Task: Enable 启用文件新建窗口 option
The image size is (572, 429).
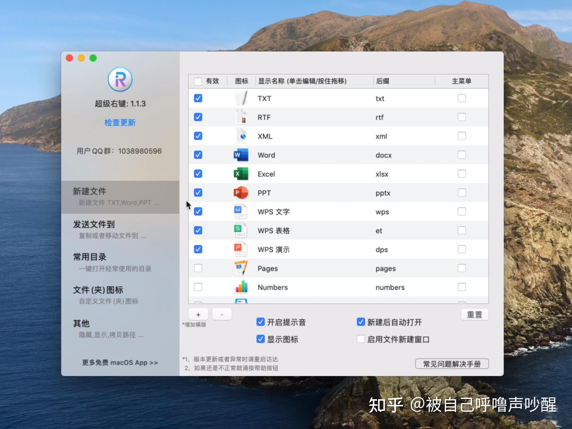Action: coord(361,339)
